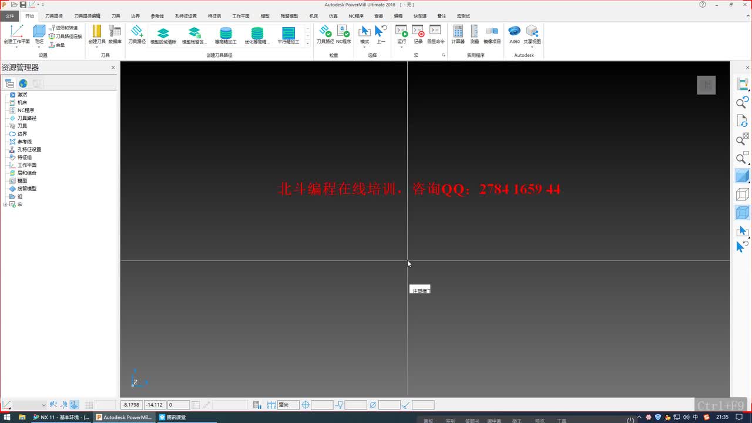Select 工作平面 in the explorer tree

pyautogui.click(x=27, y=165)
